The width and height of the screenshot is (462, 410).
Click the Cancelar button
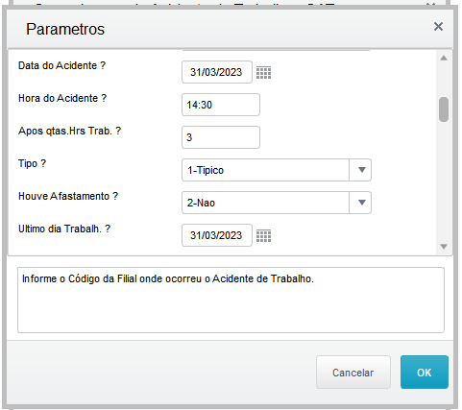pos(353,373)
